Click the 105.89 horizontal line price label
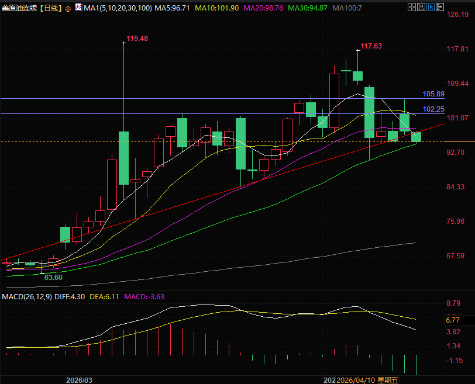Viewport: 475px width, 384px height. pyautogui.click(x=433, y=94)
